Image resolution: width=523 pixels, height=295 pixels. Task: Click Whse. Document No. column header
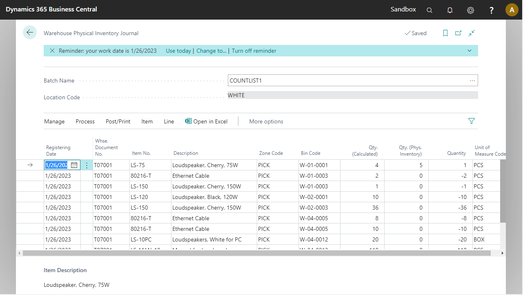[x=106, y=147]
